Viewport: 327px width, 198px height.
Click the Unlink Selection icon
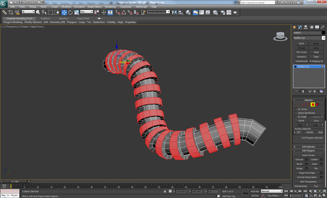(11, 12)
